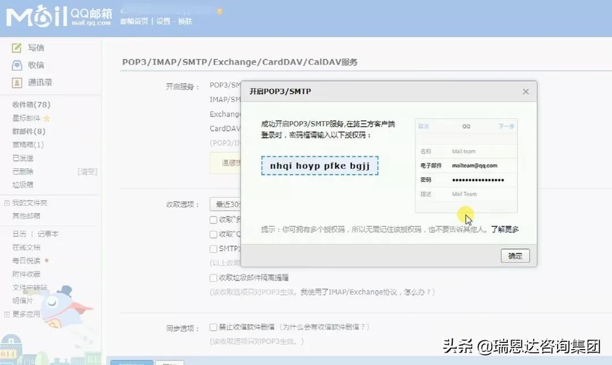Image resolution: width=612 pixels, height=365 pixels.
Task: Open 邮箱首页 link in header
Action: click(134, 21)
